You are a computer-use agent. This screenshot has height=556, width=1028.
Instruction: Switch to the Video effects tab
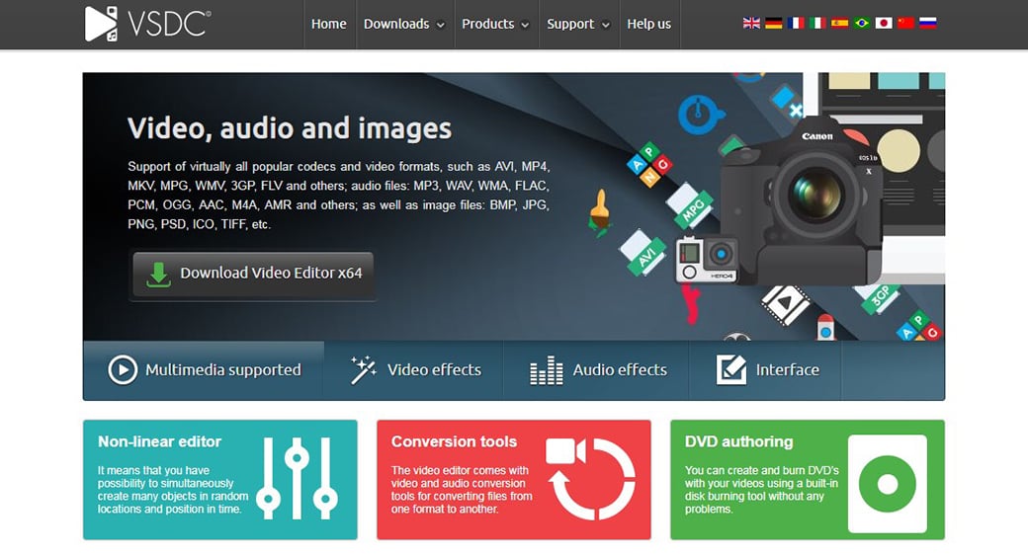click(415, 370)
